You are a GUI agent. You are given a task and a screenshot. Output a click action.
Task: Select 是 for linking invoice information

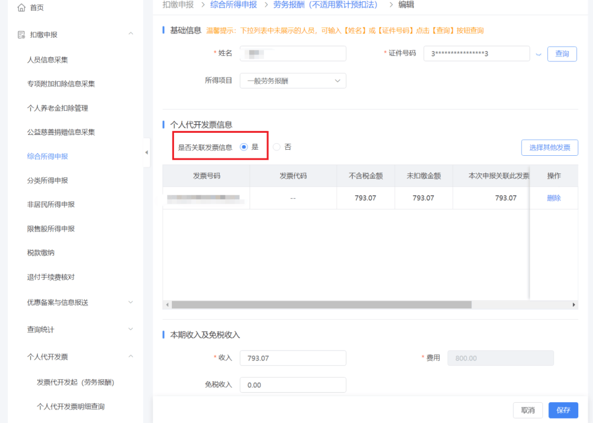pyautogui.click(x=244, y=147)
